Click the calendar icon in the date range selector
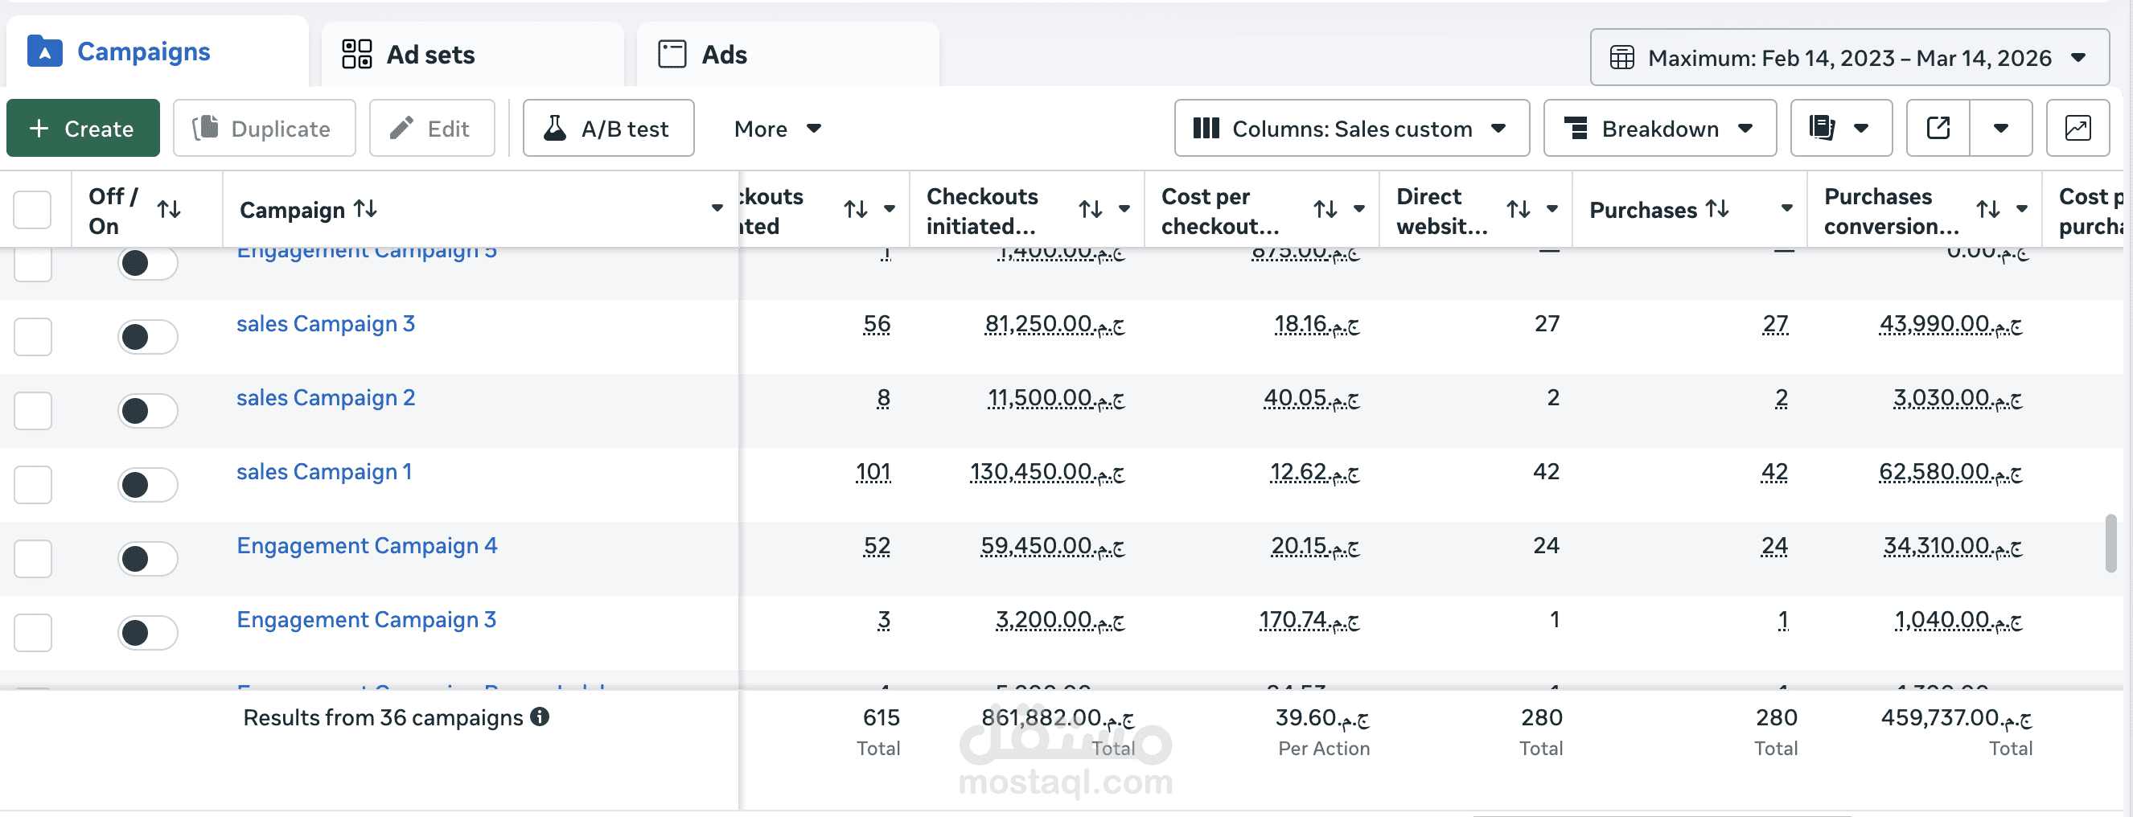2133x817 pixels. [1624, 57]
